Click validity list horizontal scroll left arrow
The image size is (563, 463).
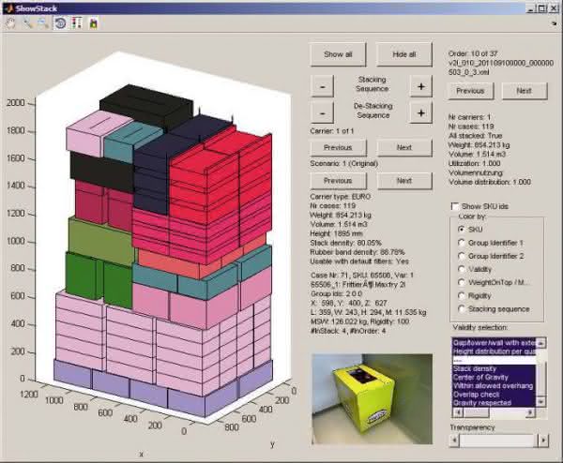[x=457, y=412]
